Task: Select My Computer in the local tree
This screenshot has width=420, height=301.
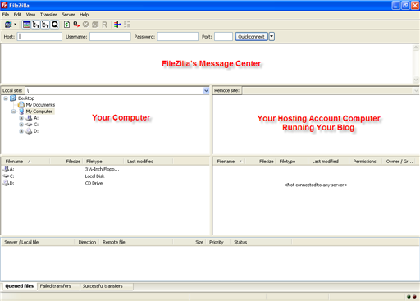Action: click(39, 112)
